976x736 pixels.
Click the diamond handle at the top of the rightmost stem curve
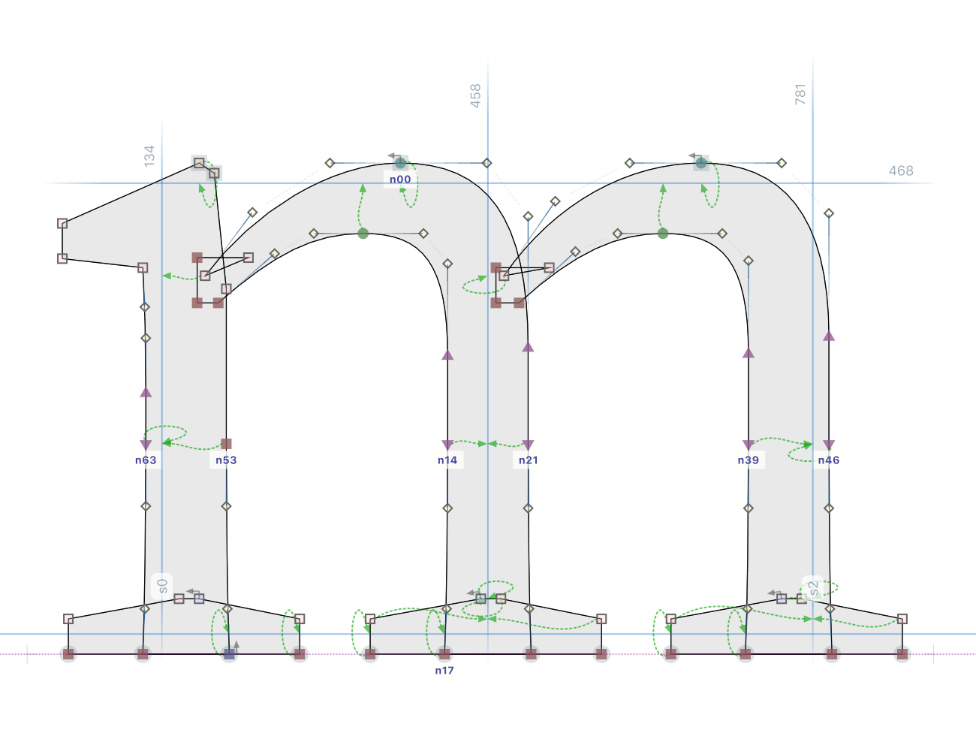click(x=829, y=213)
